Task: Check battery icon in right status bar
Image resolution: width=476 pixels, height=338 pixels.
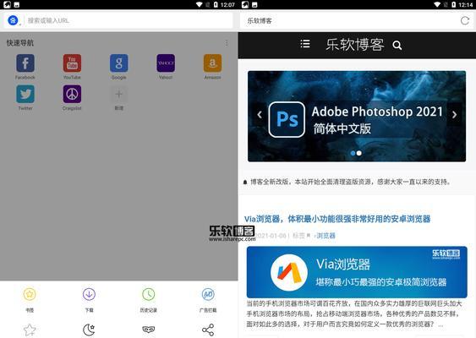Action: pyautogui.click(x=453, y=4)
